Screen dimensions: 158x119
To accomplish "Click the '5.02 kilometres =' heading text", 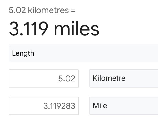I will (42, 10).
